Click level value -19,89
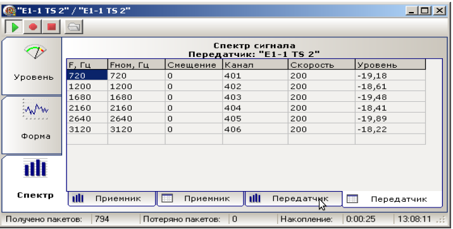 point(390,118)
